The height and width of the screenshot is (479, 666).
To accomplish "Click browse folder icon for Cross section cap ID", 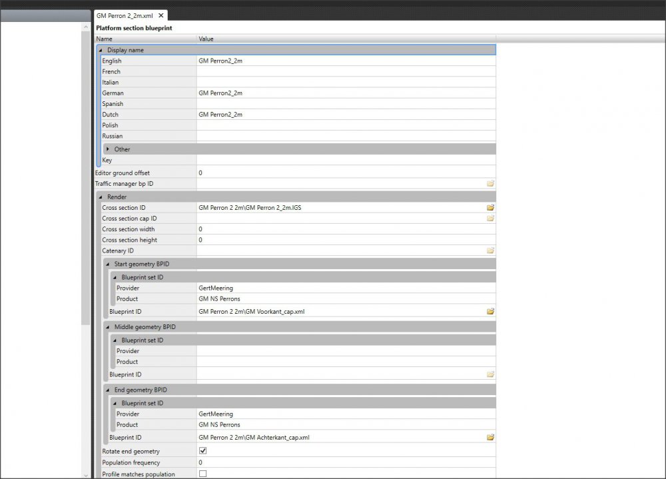I will point(490,219).
